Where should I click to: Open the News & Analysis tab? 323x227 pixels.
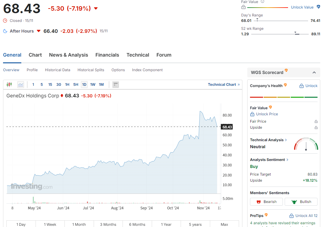coord(69,55)
